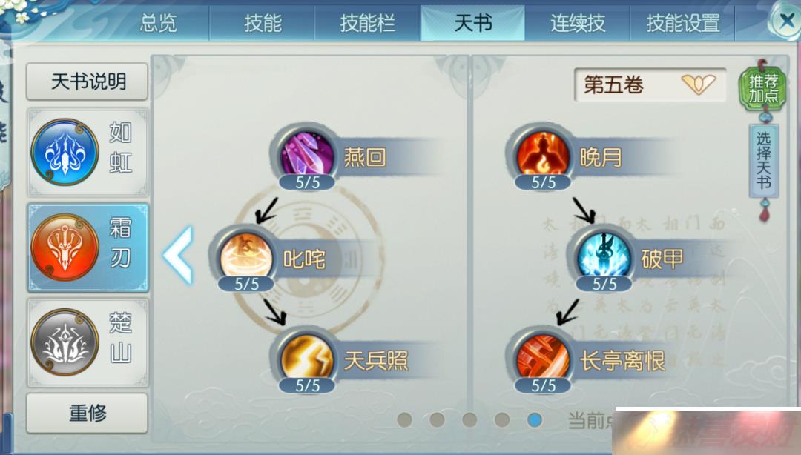Click the 重修 reset button

click(x=88, y=413)
